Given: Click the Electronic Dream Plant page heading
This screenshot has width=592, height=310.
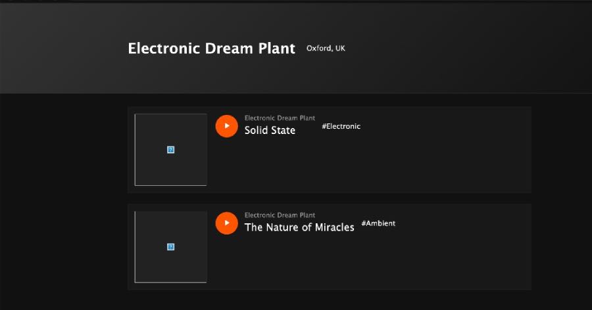Looking at the screenshot, I should [211, 49].
